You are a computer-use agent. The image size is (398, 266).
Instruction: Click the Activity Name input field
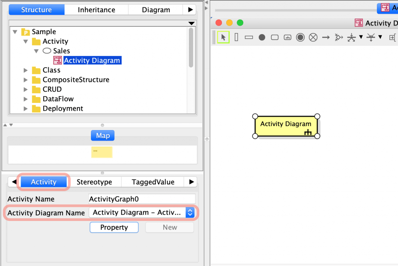[141, 199]
